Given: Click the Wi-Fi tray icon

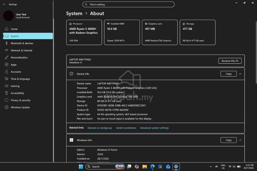Looking at the screenshot, I should [230, 167].
